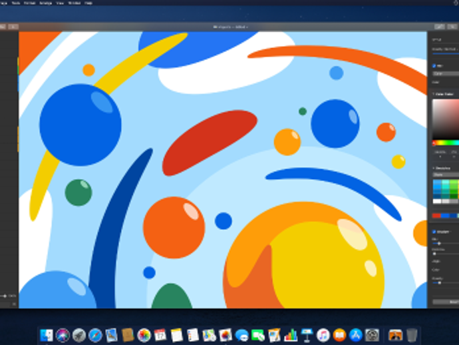459x345 pixels.
Task: Open Calendar icon in dock
Action: tap(160, 335)
